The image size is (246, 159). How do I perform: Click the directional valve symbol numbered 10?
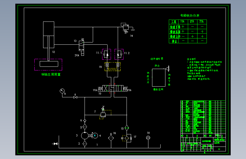113,89
